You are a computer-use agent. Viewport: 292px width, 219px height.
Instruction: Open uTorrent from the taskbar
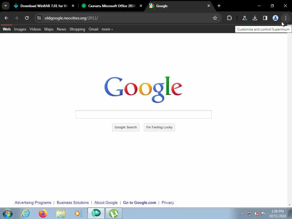coord(114,213)
